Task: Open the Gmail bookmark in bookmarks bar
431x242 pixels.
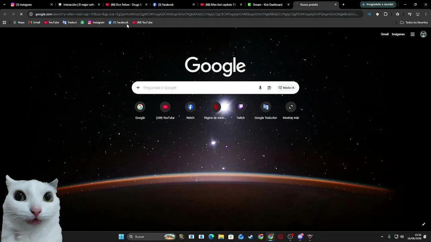Action: pos(34,23)
